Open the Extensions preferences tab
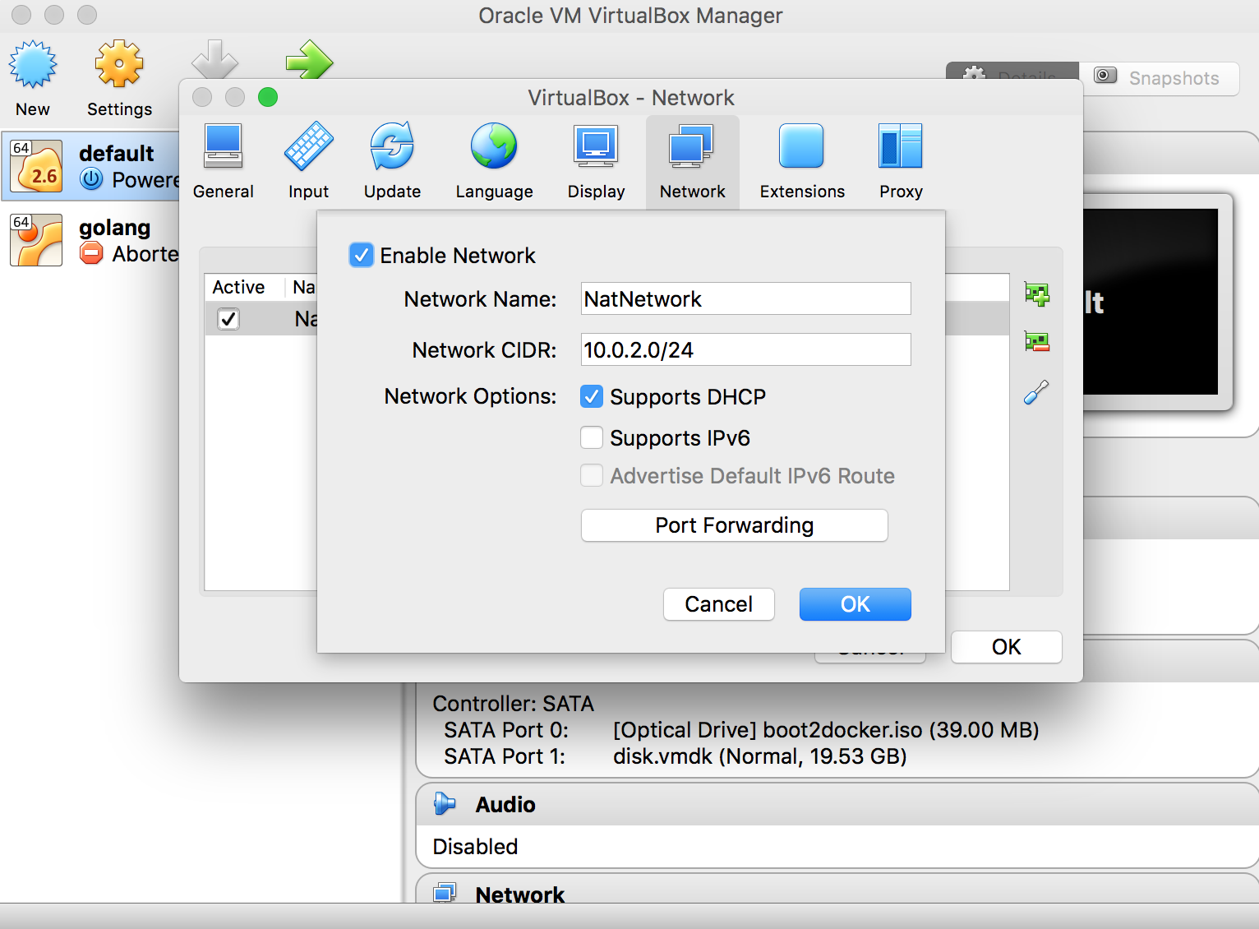Screen dimensions: 1259x929 coord(802,162)
